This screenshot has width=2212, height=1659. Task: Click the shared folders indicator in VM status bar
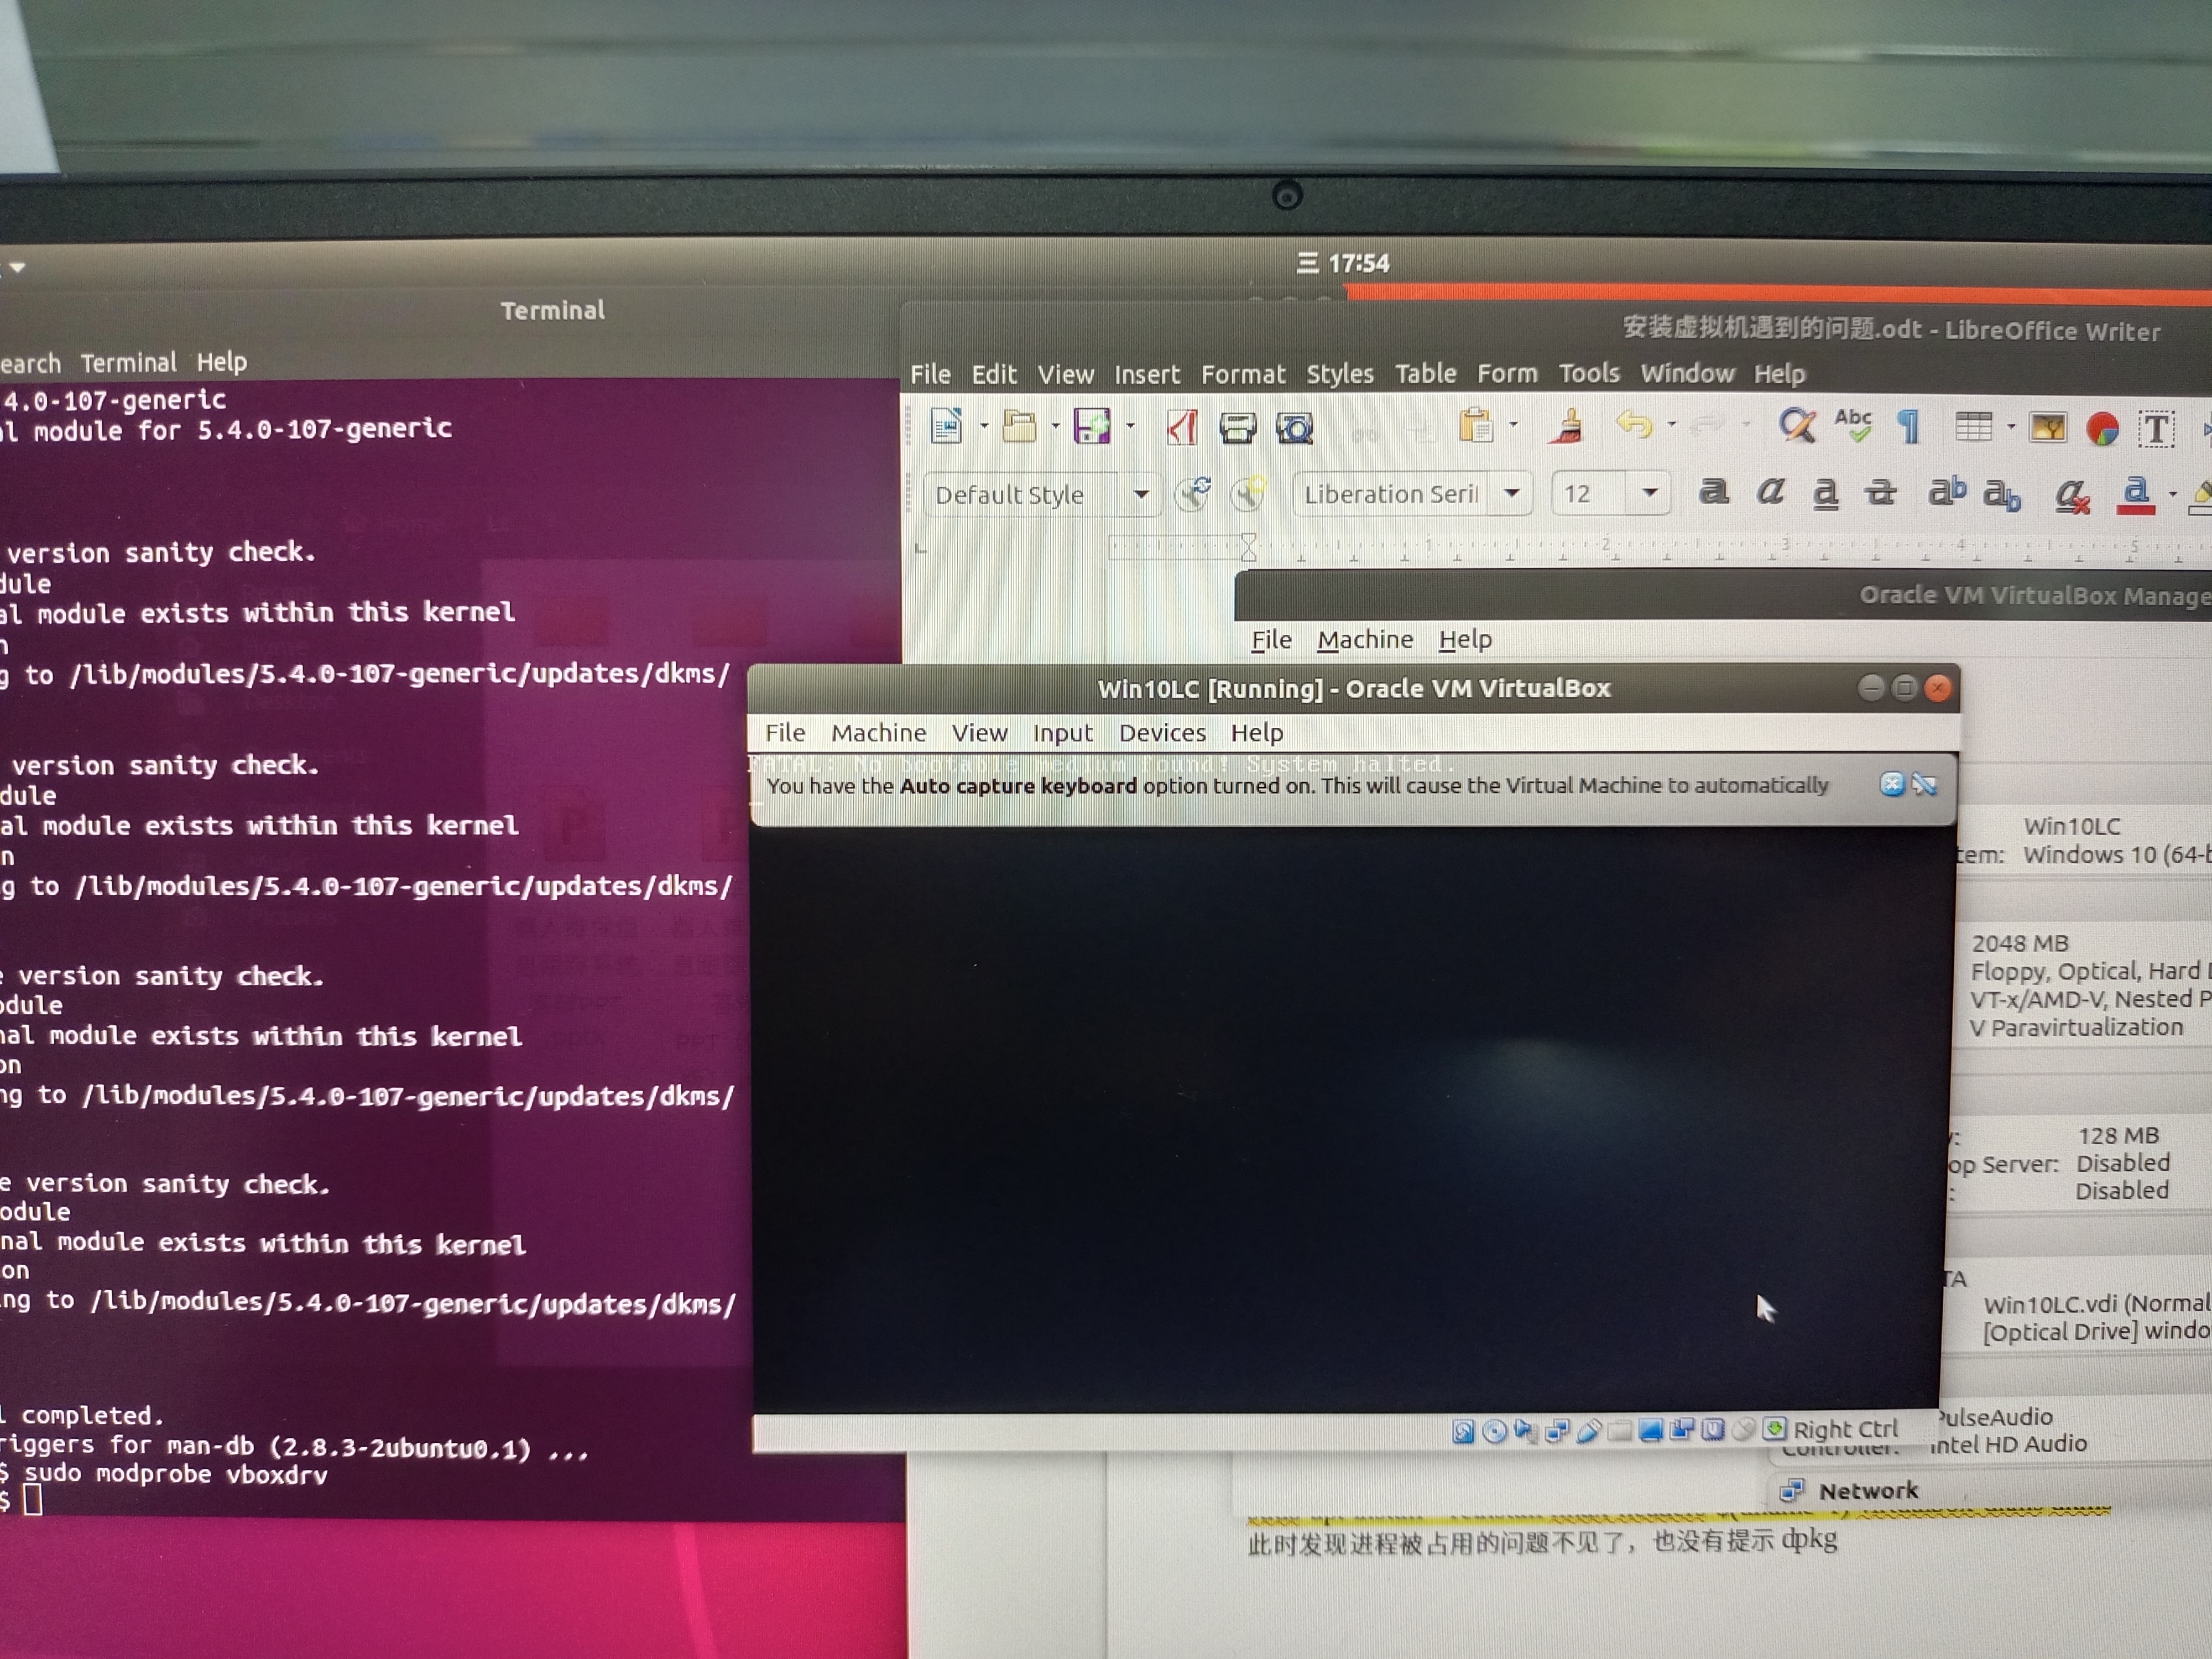click(x=1620, y=1432)
